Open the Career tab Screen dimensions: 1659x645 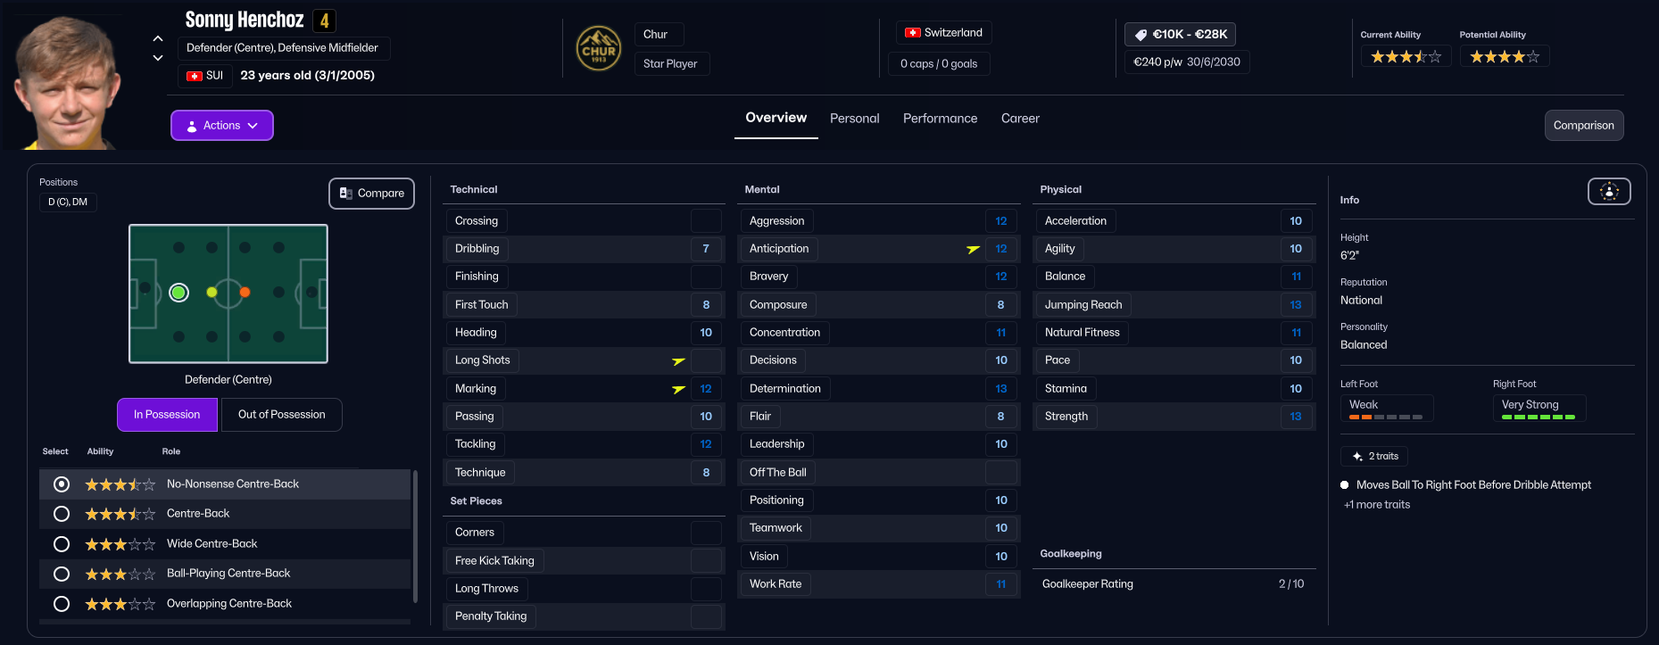click(x=1020, y=119)
